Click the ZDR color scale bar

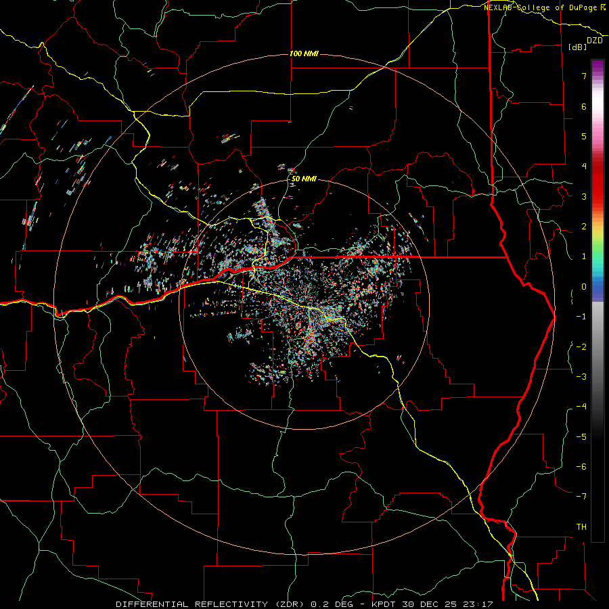point(597,300)
